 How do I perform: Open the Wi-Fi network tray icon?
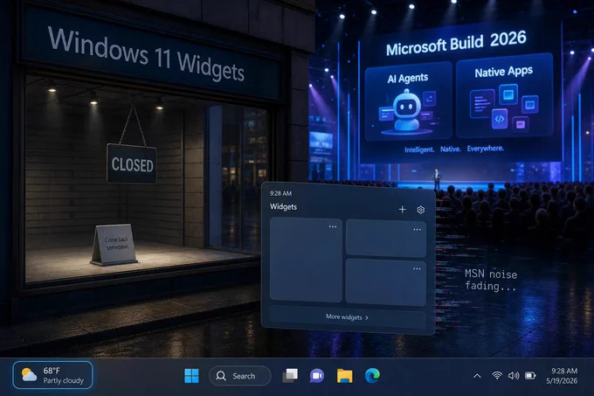pos(497,376)
